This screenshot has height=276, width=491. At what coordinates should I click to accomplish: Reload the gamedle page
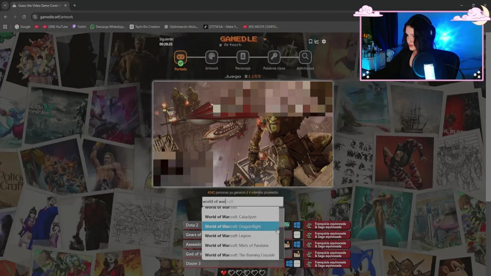point(24,17)
